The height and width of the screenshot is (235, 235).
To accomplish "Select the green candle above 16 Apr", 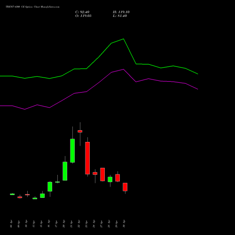I will tap(50, 187).
